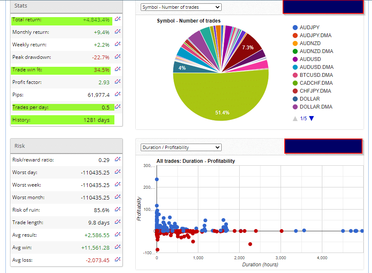
Task: Select the DOLLAR.DMA legend label
Action: click(x=316, y=107)
